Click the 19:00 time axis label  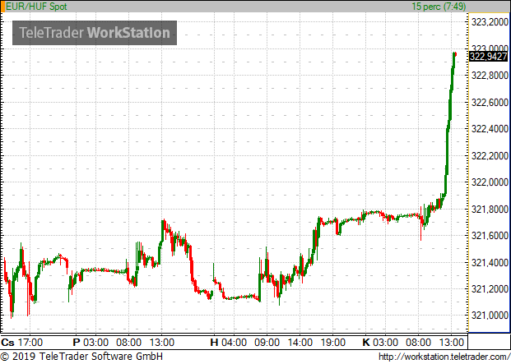[332, 342]
